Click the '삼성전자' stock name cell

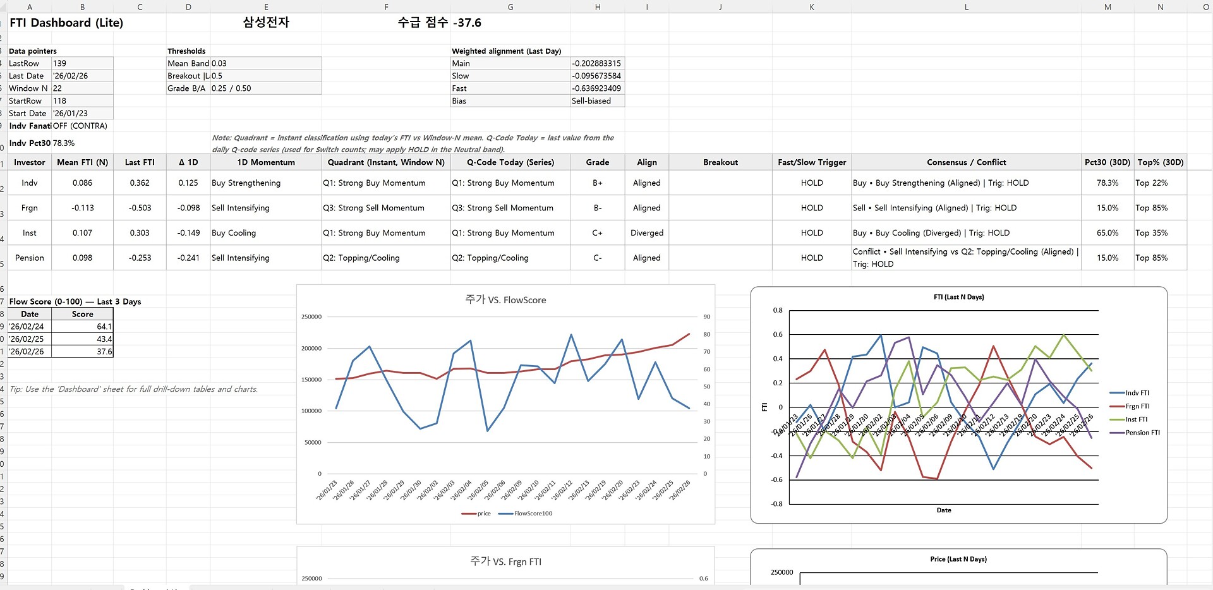pyautogui.click(x=266, y=23)
